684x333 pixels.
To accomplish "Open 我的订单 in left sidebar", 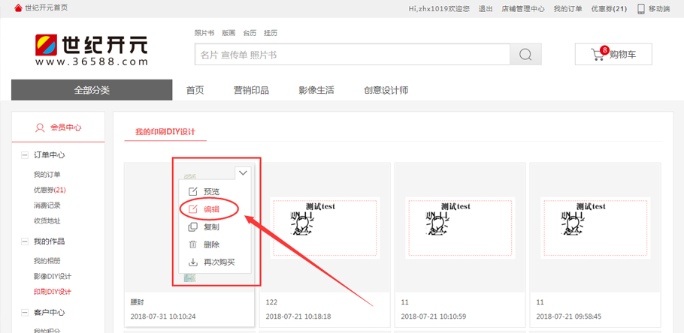I will 47,175.
